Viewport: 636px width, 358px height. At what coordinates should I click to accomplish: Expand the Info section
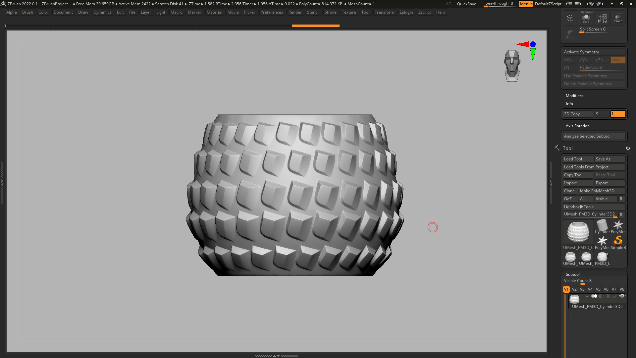569,104
